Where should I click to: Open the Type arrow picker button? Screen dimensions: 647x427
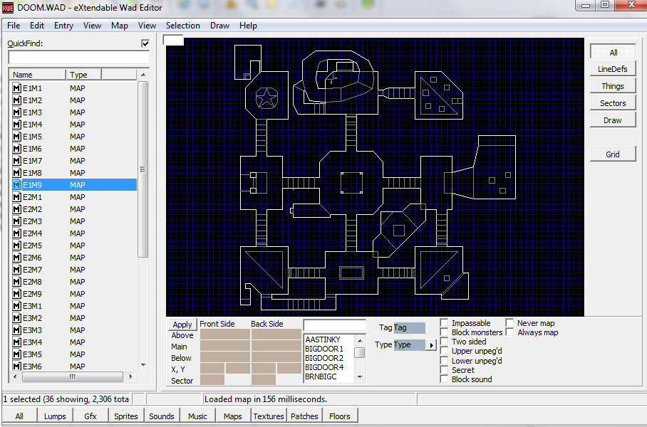431,345
